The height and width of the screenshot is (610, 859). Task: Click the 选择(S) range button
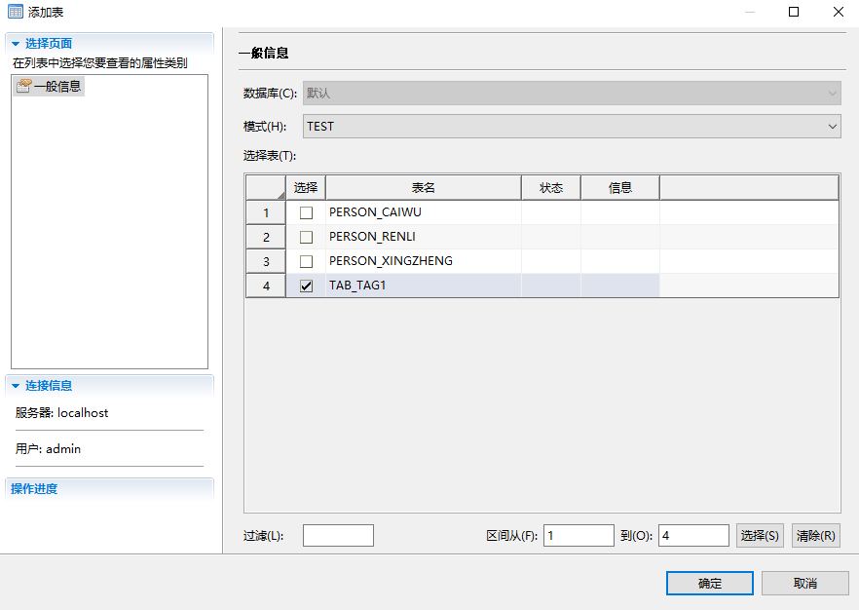(760, 536)
